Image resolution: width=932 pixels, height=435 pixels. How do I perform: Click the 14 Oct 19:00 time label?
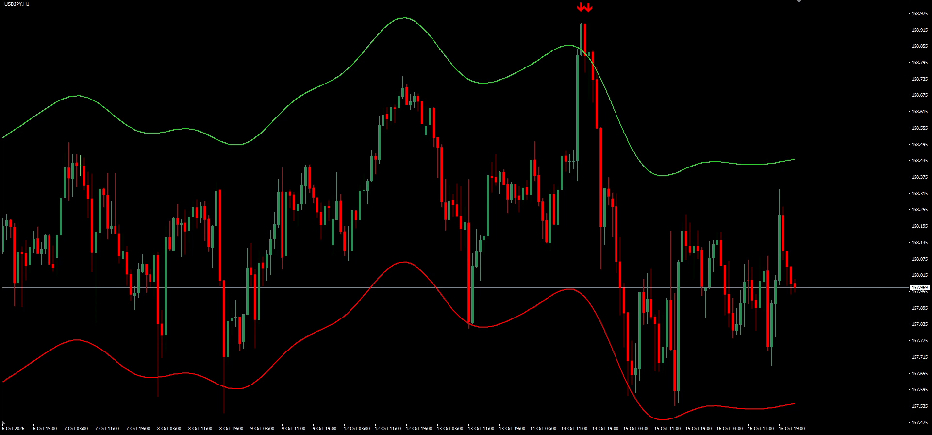coord(605,429)
